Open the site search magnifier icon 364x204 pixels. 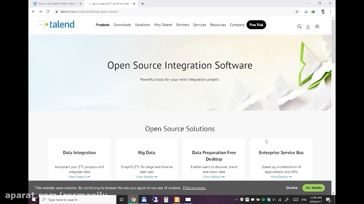pos(299,27)
